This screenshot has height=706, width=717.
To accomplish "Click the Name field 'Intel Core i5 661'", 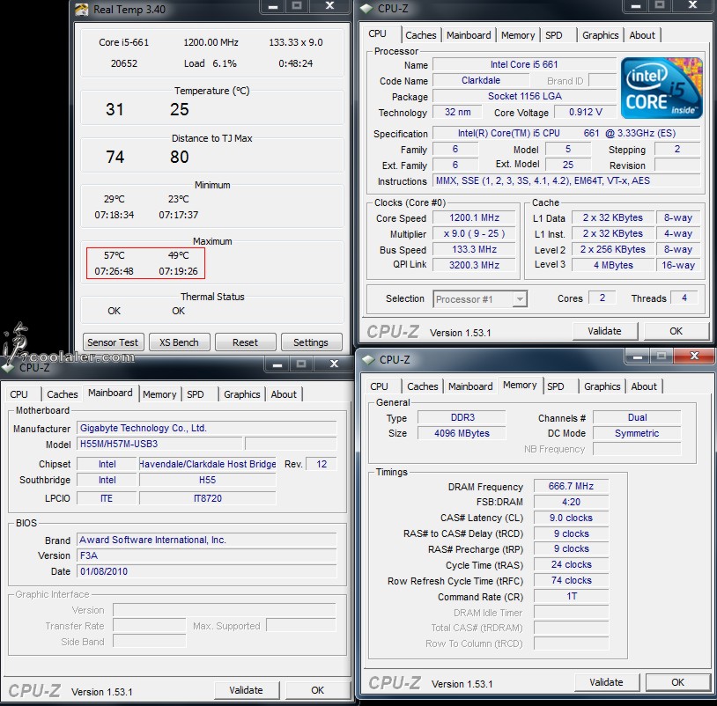I will pos(524,65).
